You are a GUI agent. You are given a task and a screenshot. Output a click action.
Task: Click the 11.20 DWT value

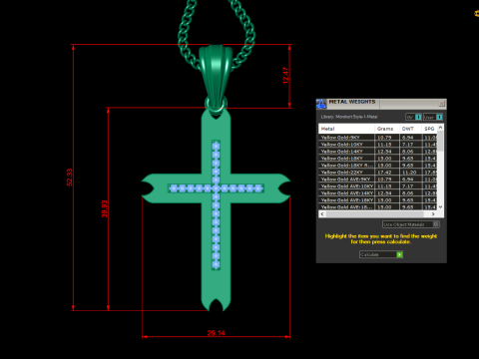(409, 173)
